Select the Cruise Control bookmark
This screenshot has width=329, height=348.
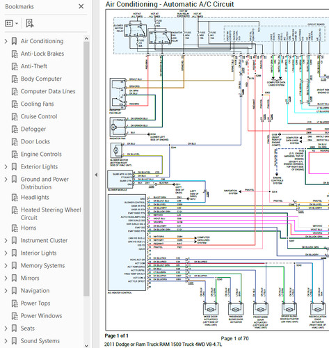(x=39, y=116)
